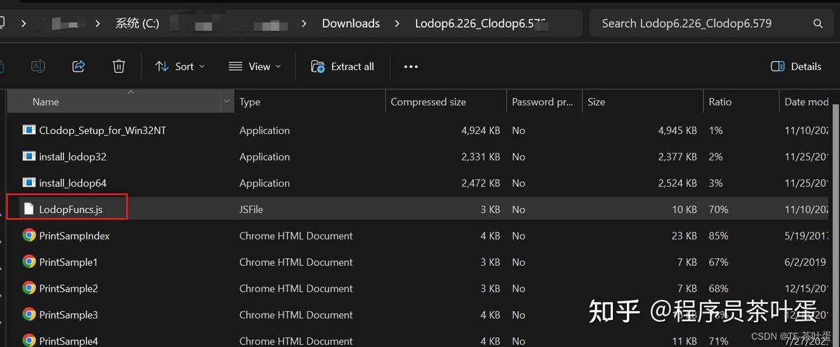Viewport: 840px width, 347px height.
Task: Expand chevron after Downloads in breadcrumb
Action: point(397,24)
